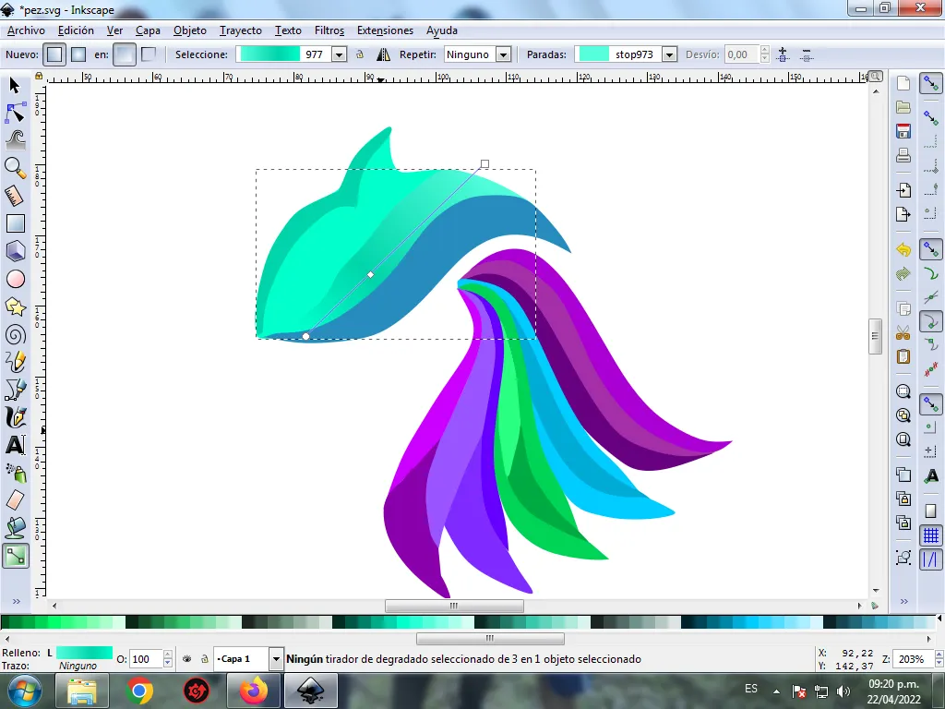This screenshot has height=709, width=945.
Task: Click the gradient middle stop handle
Action: [x=371, y=275]
